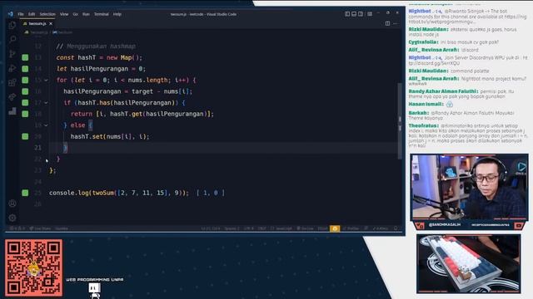Click the 'Menggunakan hashmap' comment line

pos(96,47)
